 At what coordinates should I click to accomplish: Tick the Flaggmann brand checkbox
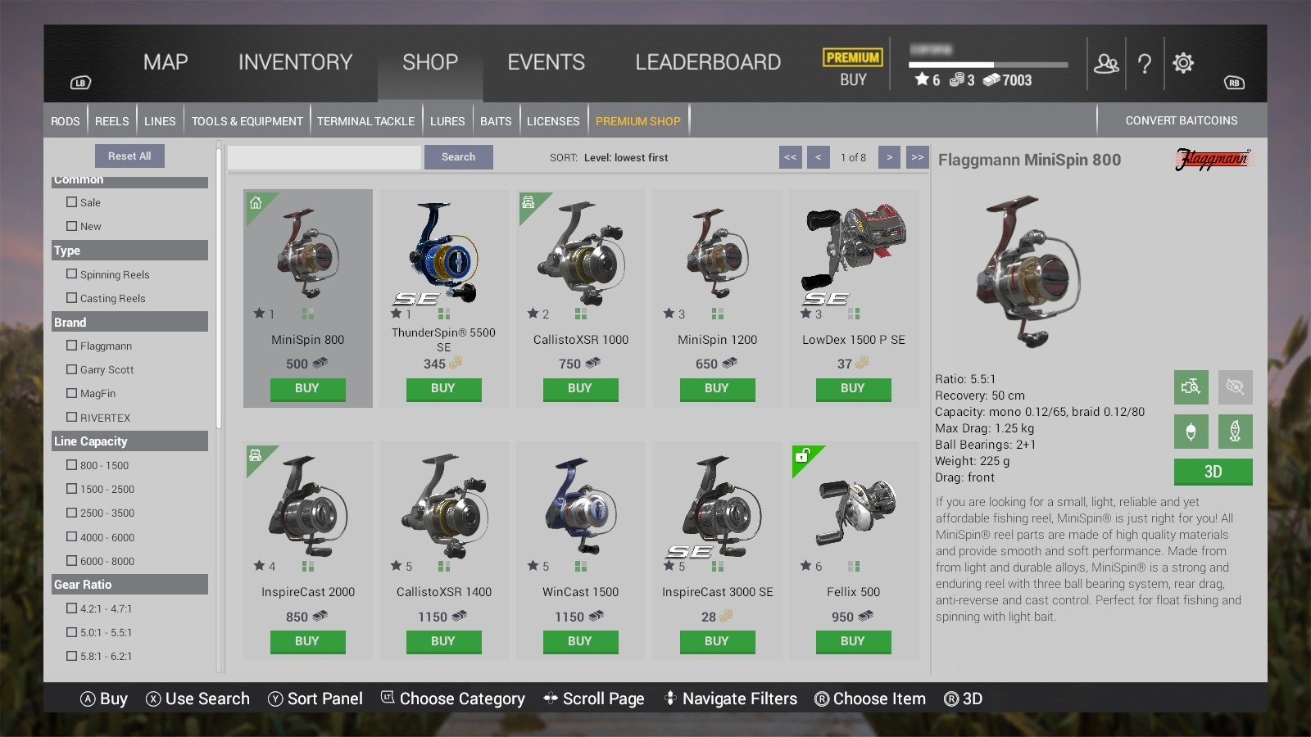pos(71,346)
